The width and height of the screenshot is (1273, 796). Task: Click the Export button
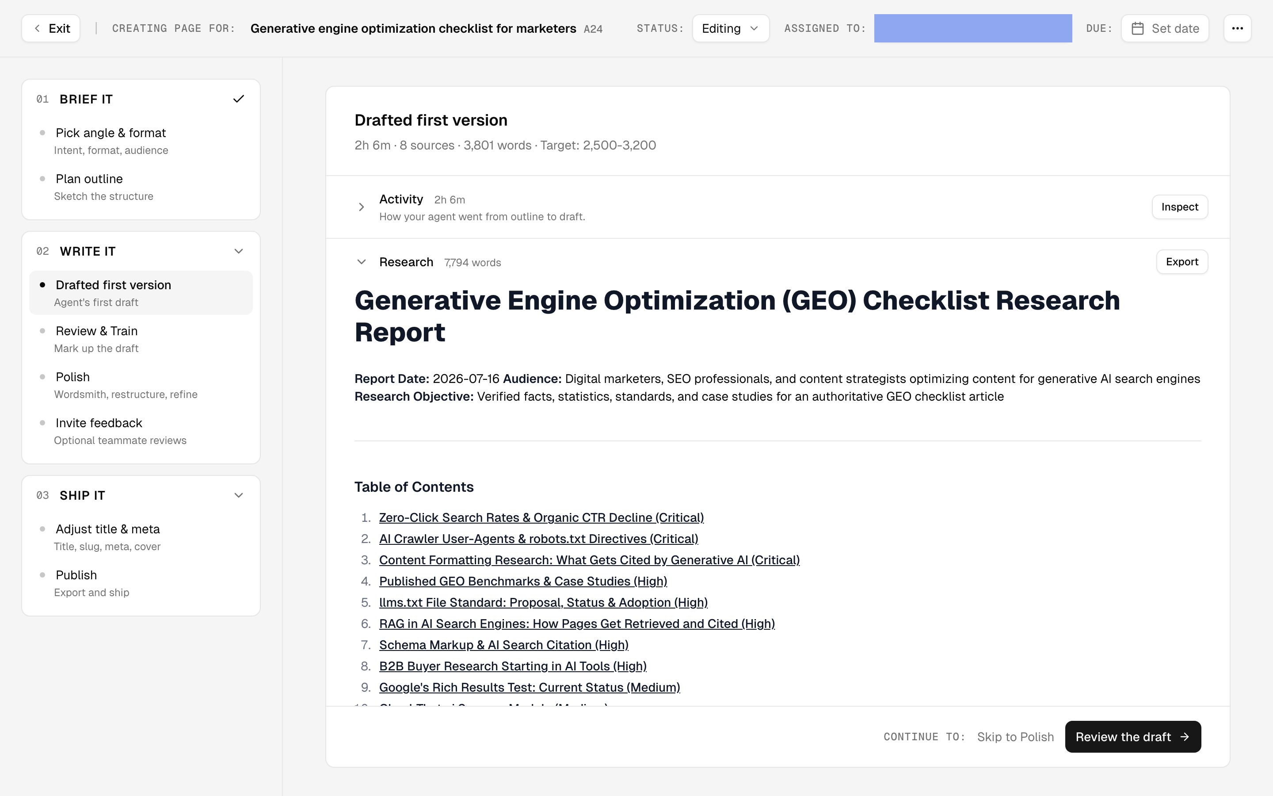click(x=1182, y=262)
